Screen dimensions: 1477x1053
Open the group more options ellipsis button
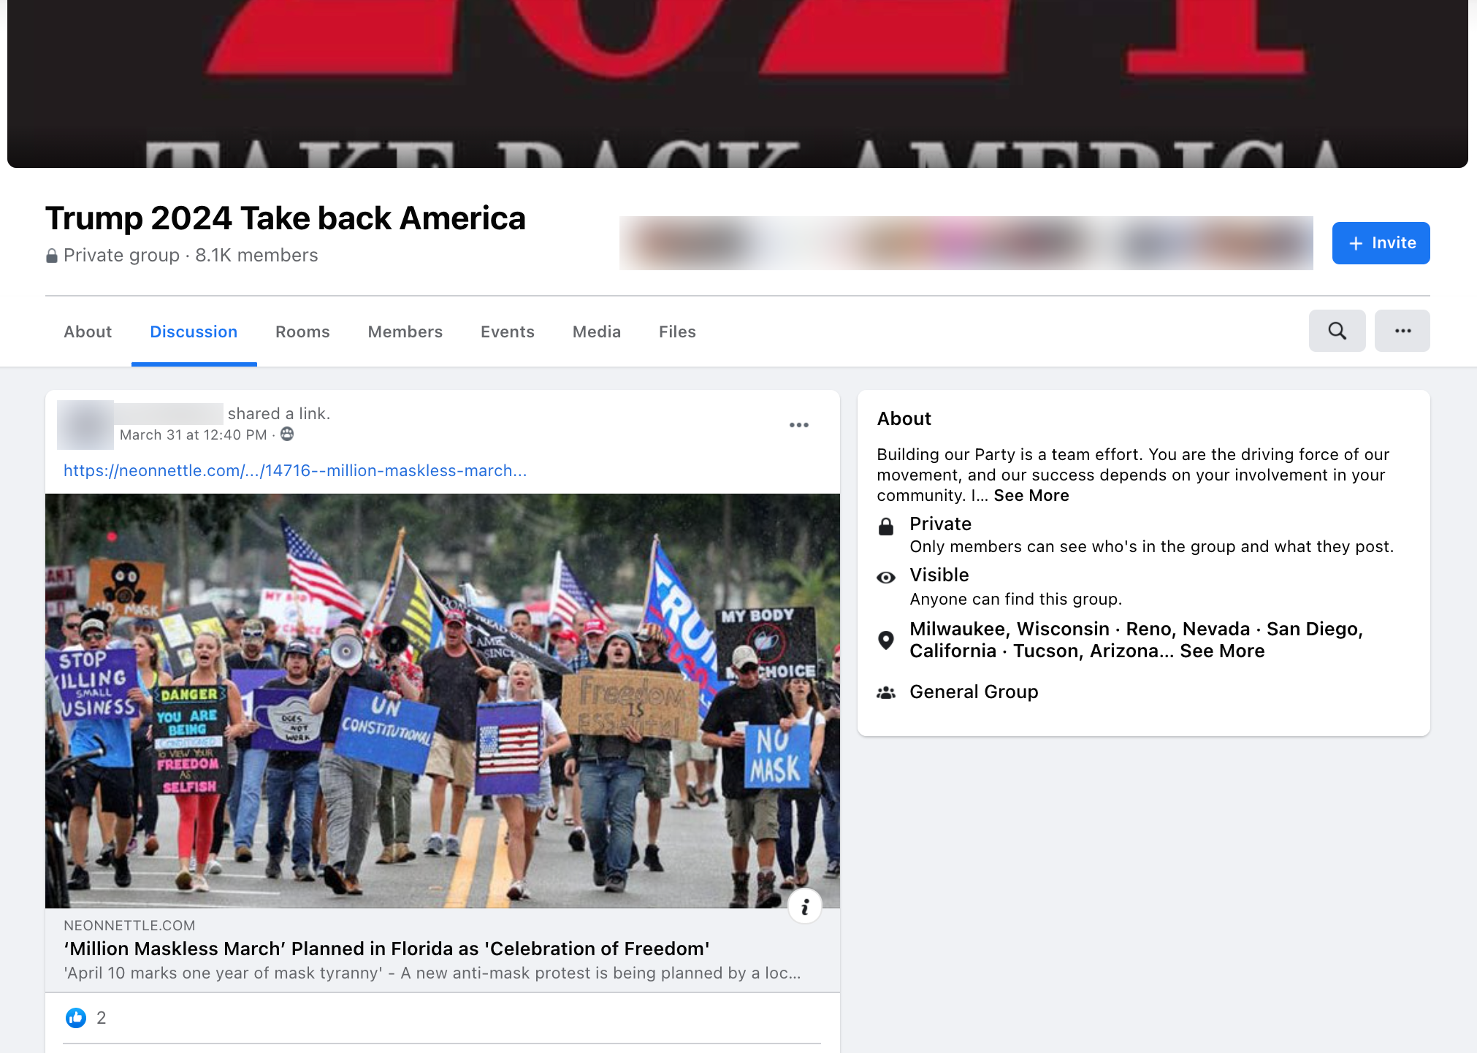tap(1402, 331)
